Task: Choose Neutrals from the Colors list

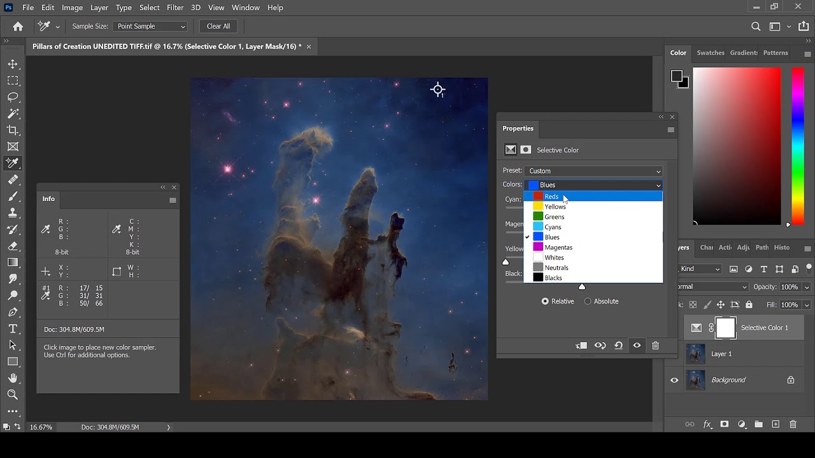Action: (x=593, y=268)
